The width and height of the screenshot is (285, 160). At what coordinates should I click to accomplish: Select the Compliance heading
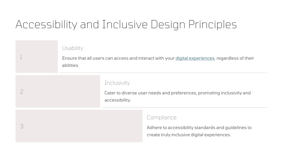point(162,117)
